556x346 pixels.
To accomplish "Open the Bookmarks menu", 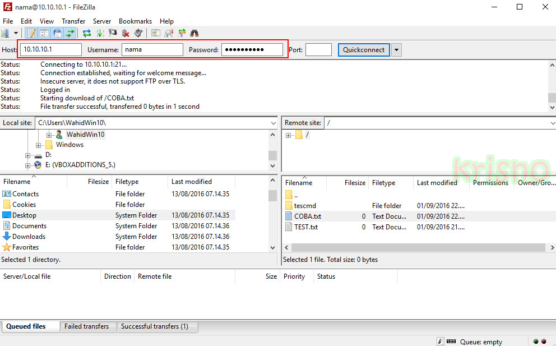I will click(135, 21).
